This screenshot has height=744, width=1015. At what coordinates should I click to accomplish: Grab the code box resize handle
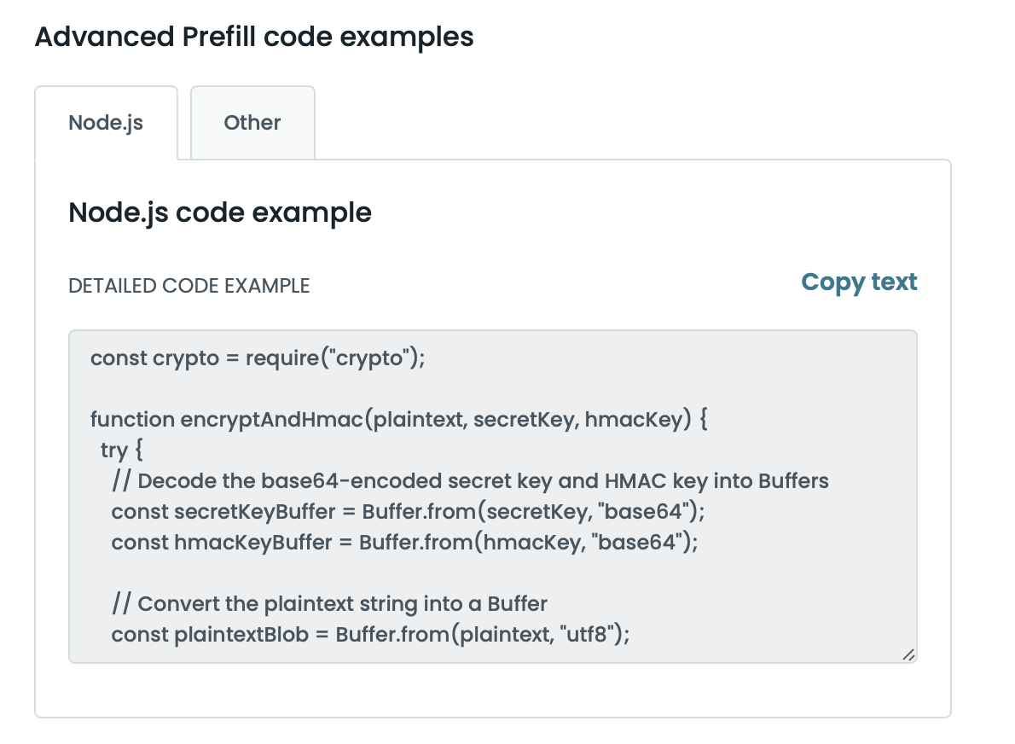[x=908, y=654]
